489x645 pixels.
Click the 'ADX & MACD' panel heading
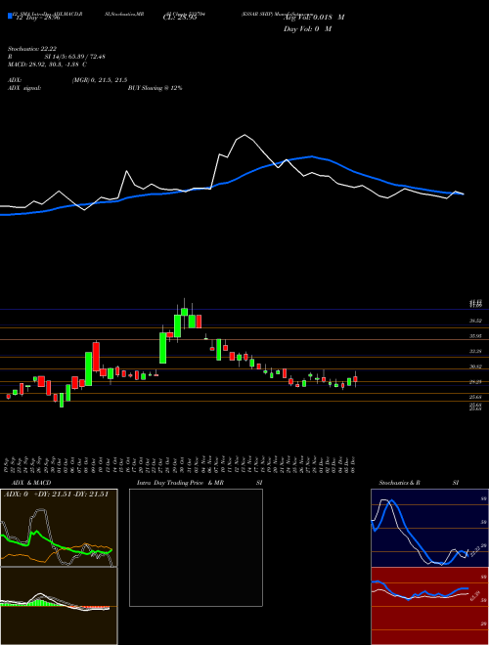[29, 483]
